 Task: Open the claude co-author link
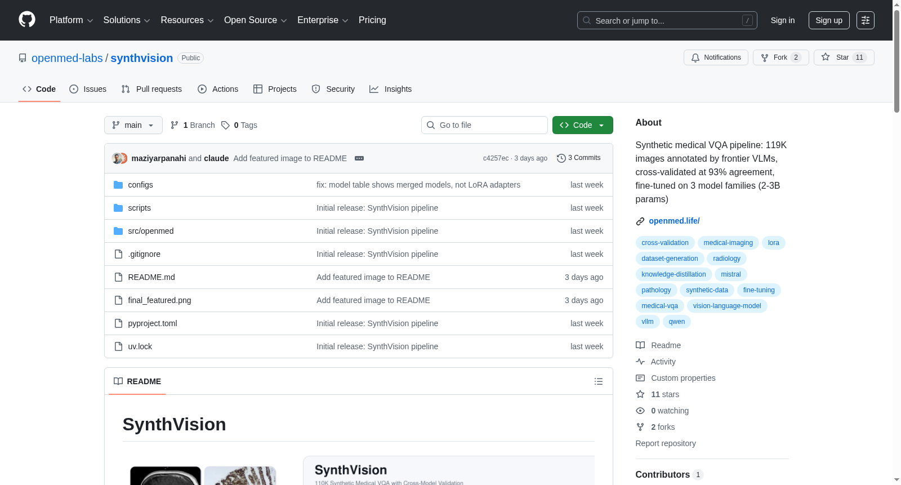pyautogui.click(x=216, y=158)
